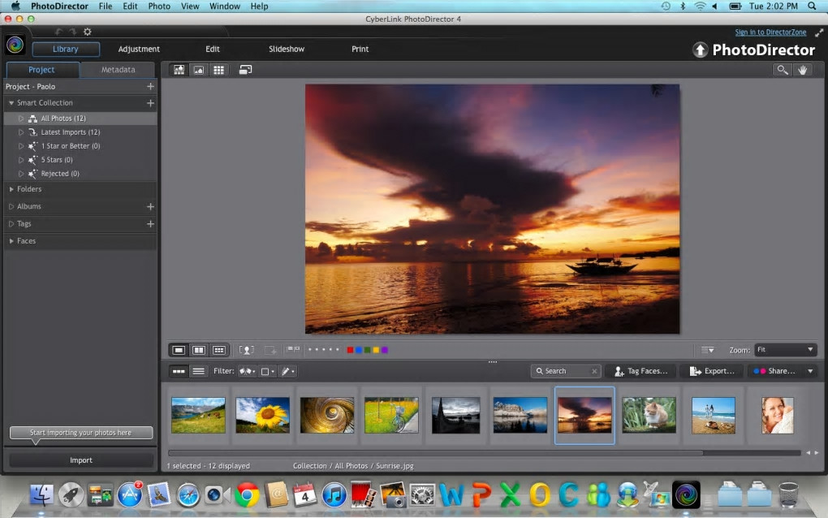Apply the red color label swatch

click(x=350, y=350)
